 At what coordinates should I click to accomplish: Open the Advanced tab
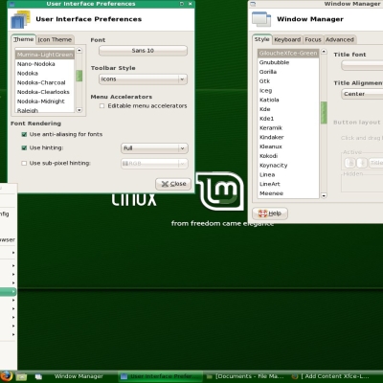point(340,39)
